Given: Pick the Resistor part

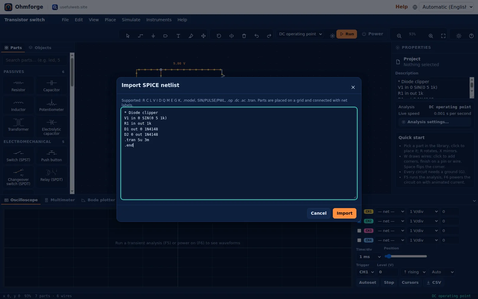Looking at the screenshot, I should [18, 86].
